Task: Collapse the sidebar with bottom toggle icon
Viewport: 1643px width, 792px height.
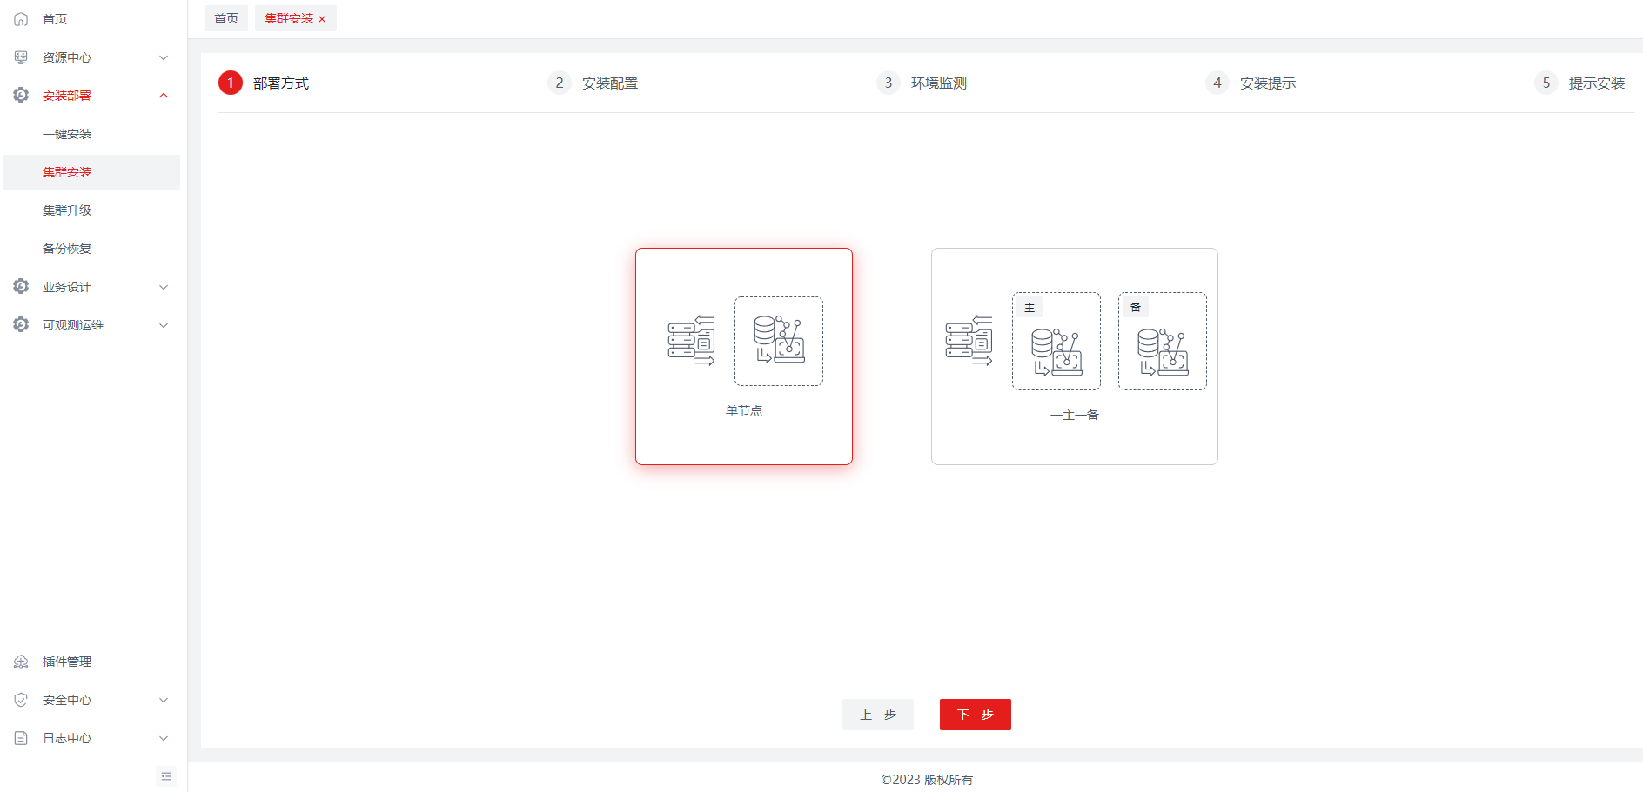Action: pos(166,776)
